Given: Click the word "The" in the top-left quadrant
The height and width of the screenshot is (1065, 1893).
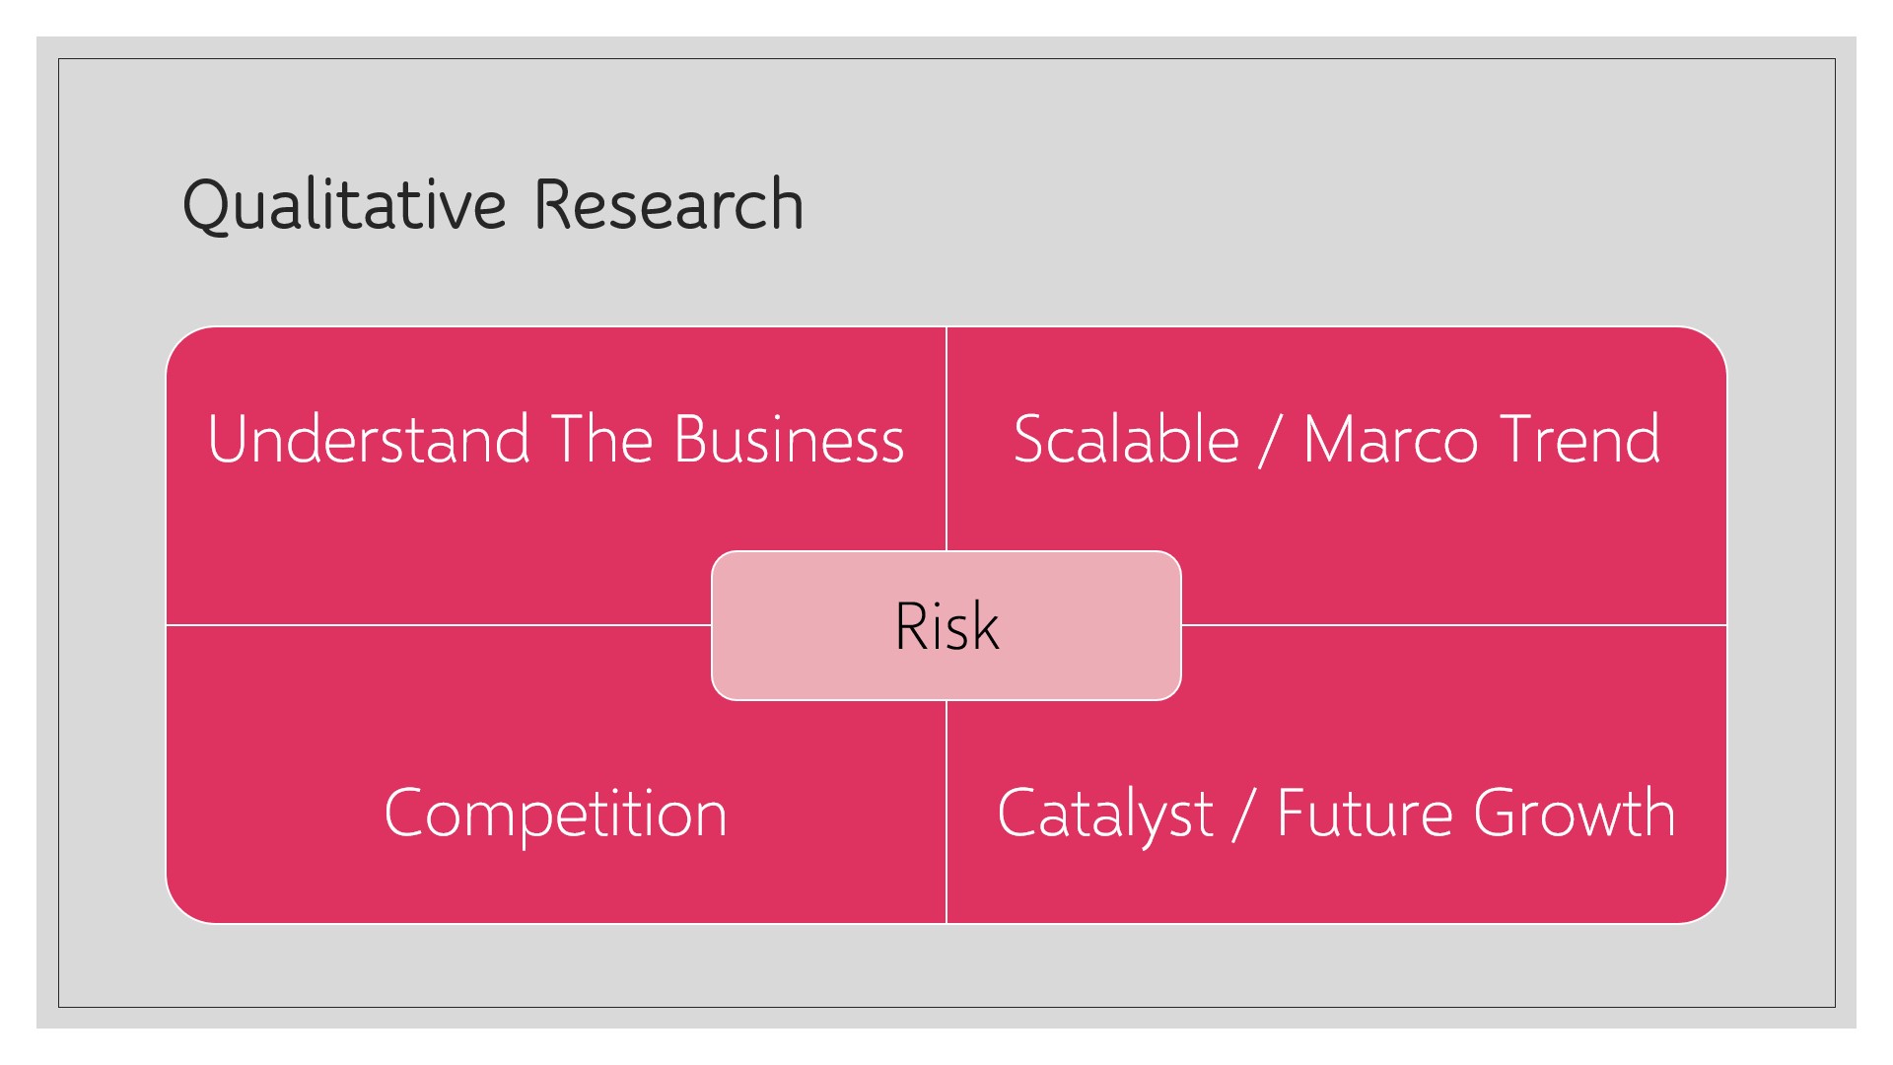Looking at the screenshot, I should pyautogui.click(x=602, y=440).
